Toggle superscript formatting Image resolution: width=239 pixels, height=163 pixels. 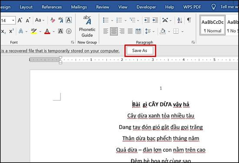point(11,31)
